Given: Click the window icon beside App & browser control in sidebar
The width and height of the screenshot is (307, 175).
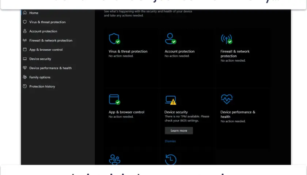Looking at the screenshot, I should click(x=25, y=50).
